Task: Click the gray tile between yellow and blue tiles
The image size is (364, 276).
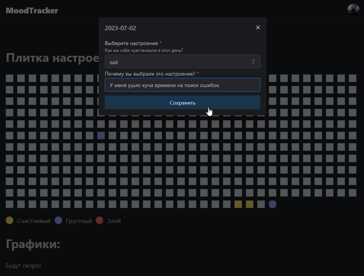Action: point(261,204)
